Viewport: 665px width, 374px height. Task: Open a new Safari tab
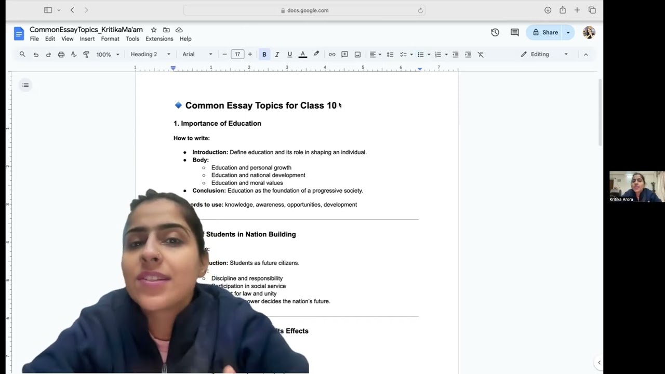577,10
